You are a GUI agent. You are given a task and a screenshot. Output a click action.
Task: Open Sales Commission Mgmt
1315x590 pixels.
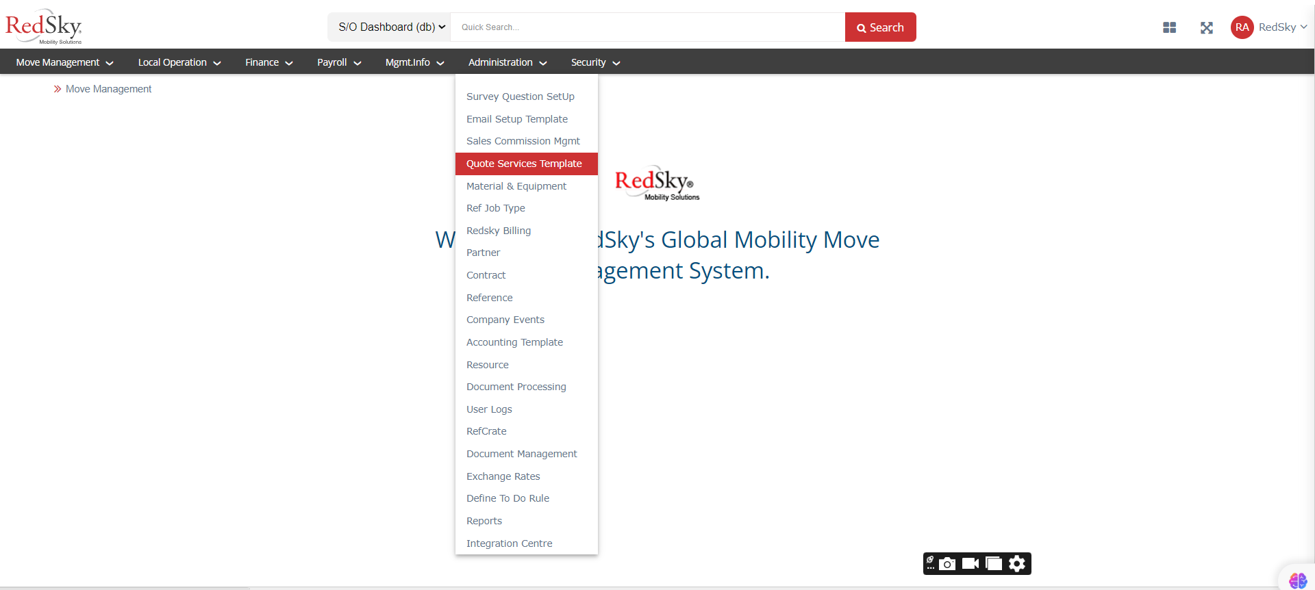[526, 141]
